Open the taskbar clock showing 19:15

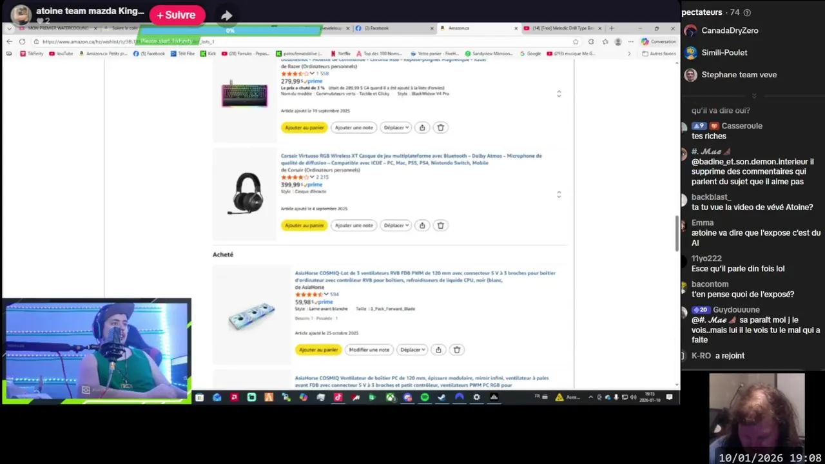[x=650, y=398]
